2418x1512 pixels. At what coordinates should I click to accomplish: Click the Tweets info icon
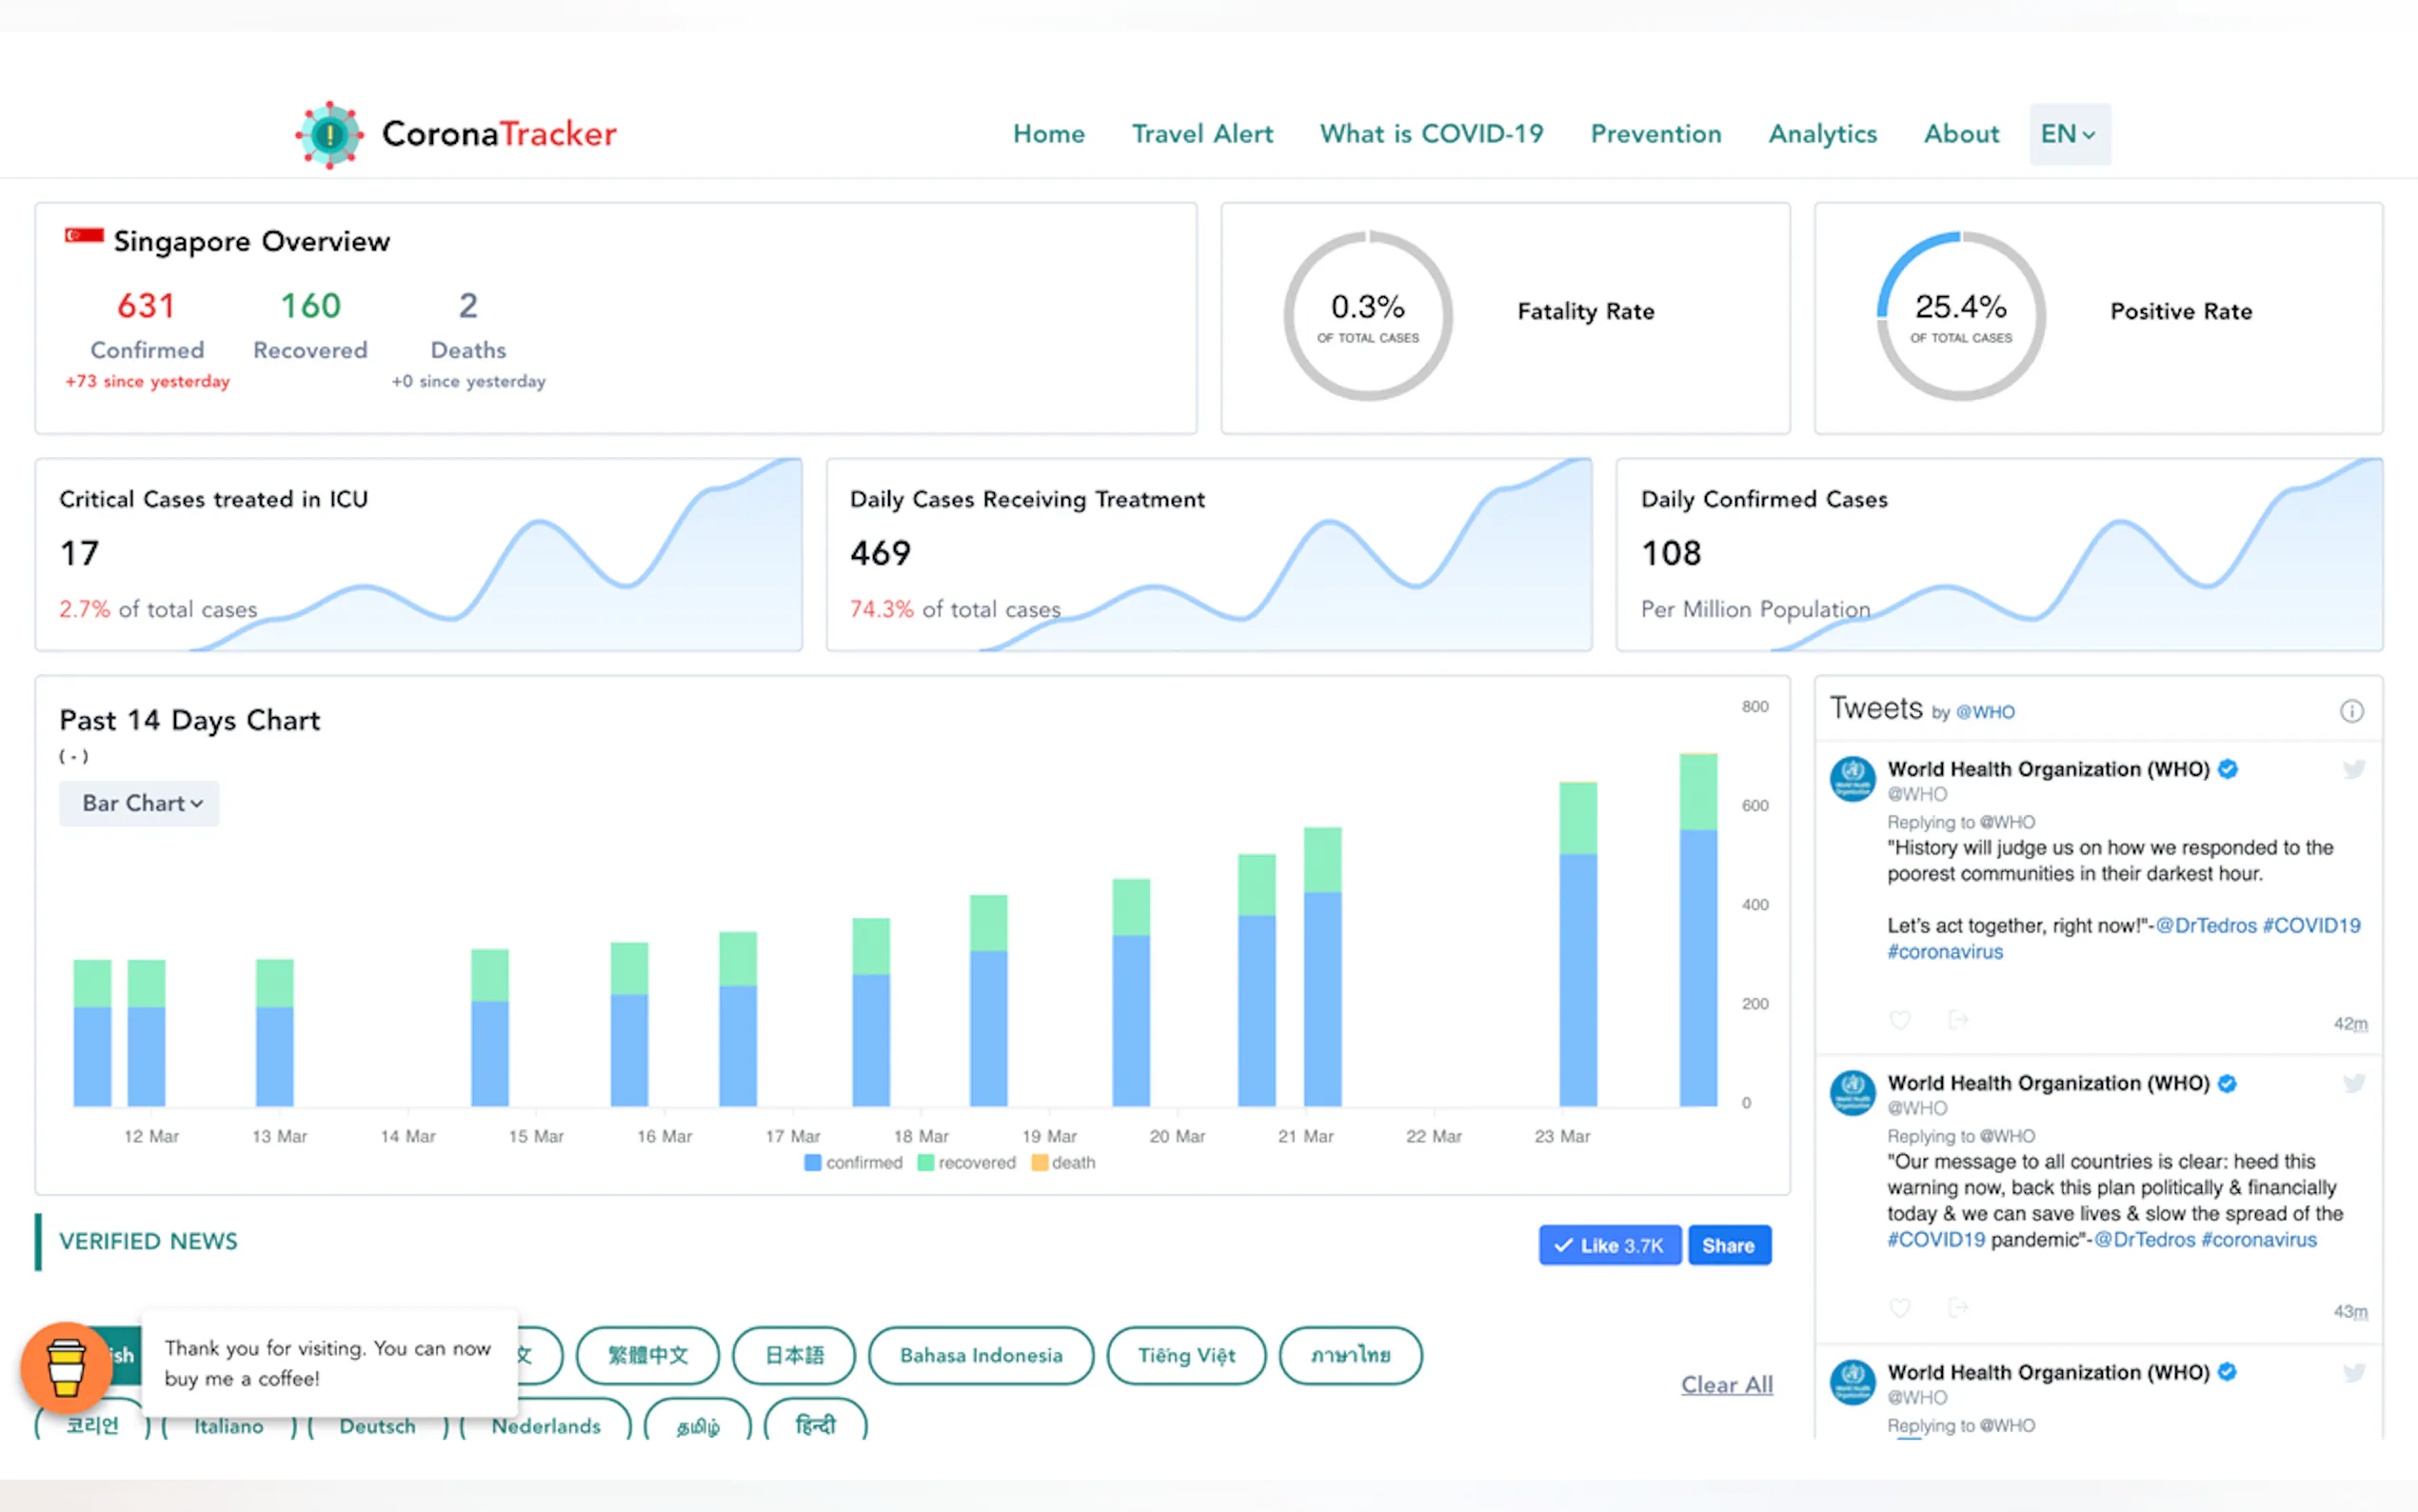(2351, 711)
